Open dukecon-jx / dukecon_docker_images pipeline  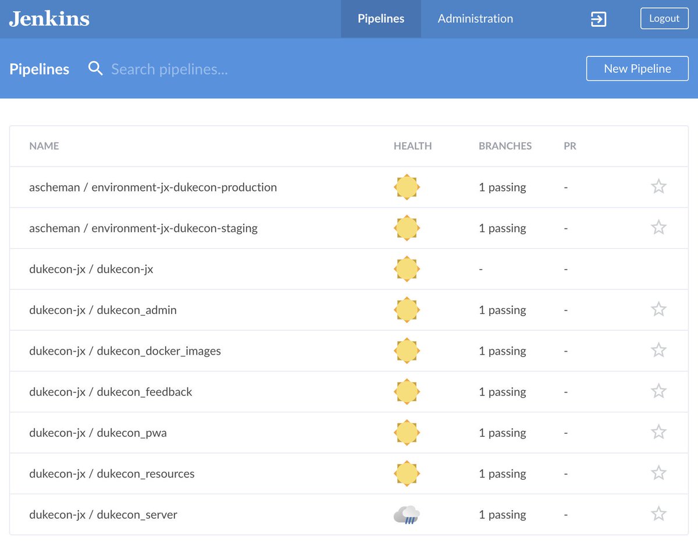click(x=125, y=351)
